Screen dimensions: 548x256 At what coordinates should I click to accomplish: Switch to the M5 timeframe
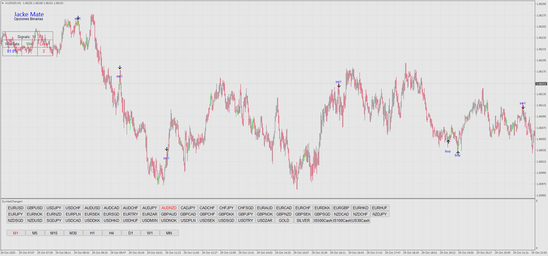(x=35, y=233)
